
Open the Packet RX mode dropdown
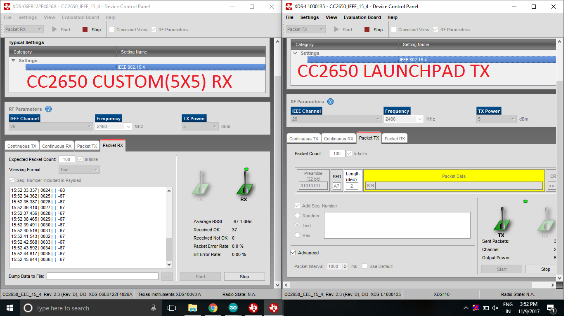click(24, 29)
